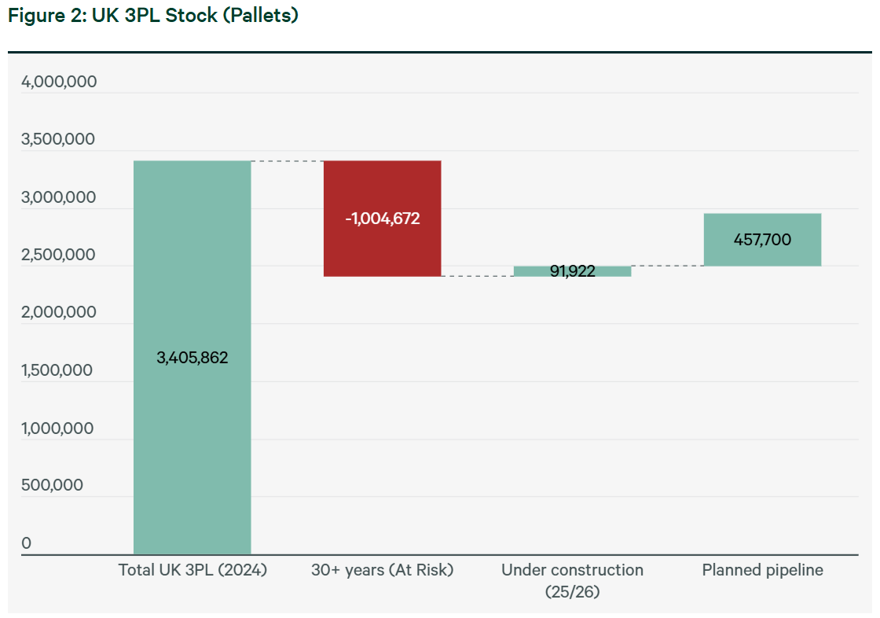The image size is (880, 618).
Task: Click the Under construction 91,922 bar
Action: [x=573, y=271]
